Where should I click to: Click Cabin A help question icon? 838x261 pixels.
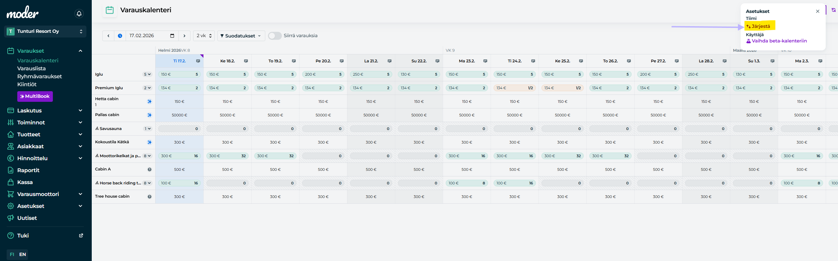150,169
